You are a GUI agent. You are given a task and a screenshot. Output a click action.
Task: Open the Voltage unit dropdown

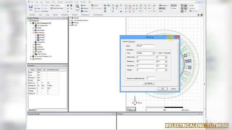[x=166, y=70]
